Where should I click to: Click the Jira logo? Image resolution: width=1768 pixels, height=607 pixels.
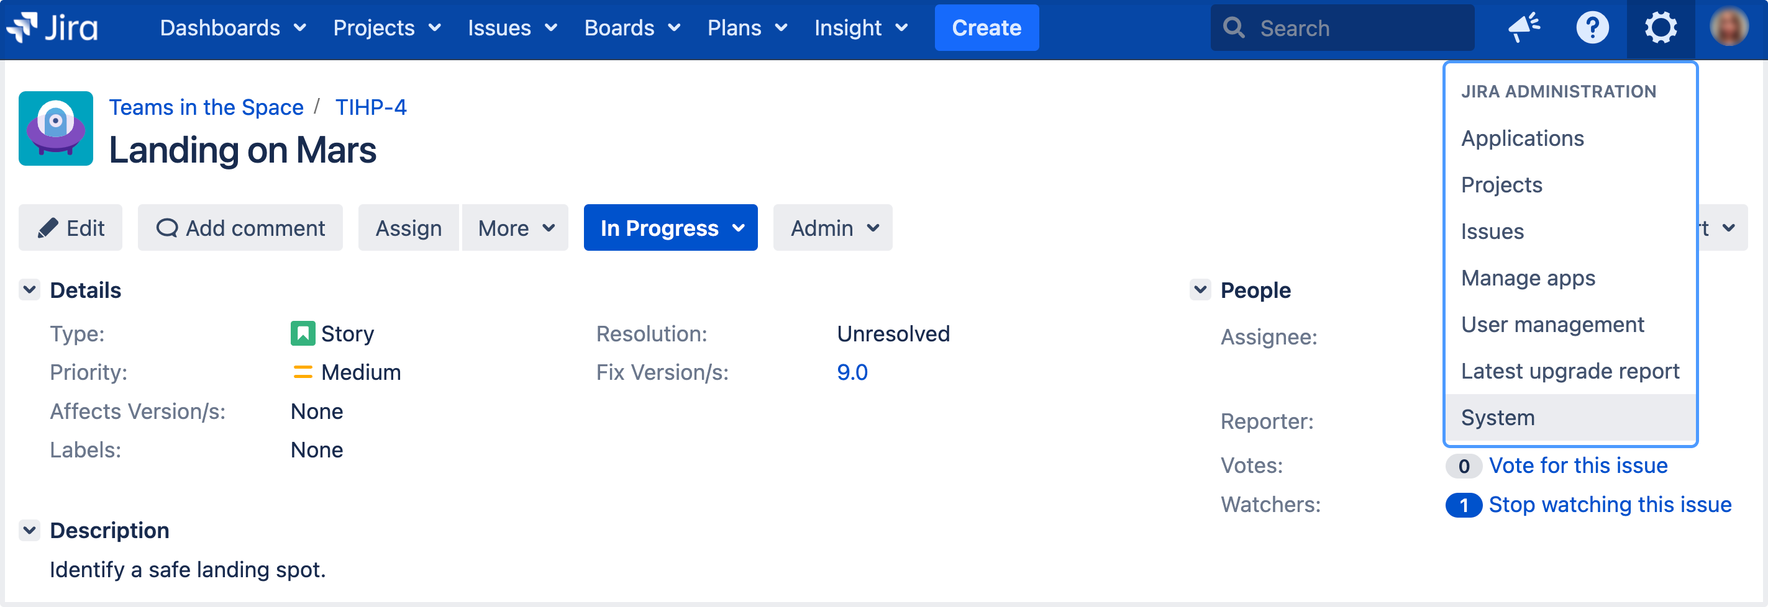tap(53, 28)
